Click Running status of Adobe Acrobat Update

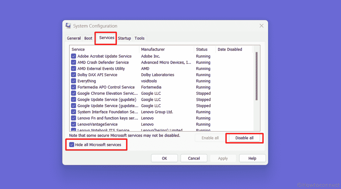click(x=203, y=56)
